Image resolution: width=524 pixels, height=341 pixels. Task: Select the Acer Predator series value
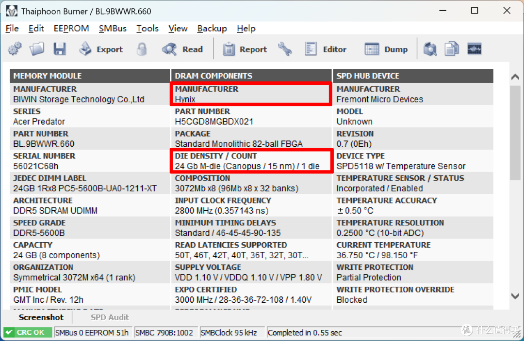pyautogui.click(x=39, y=122)
